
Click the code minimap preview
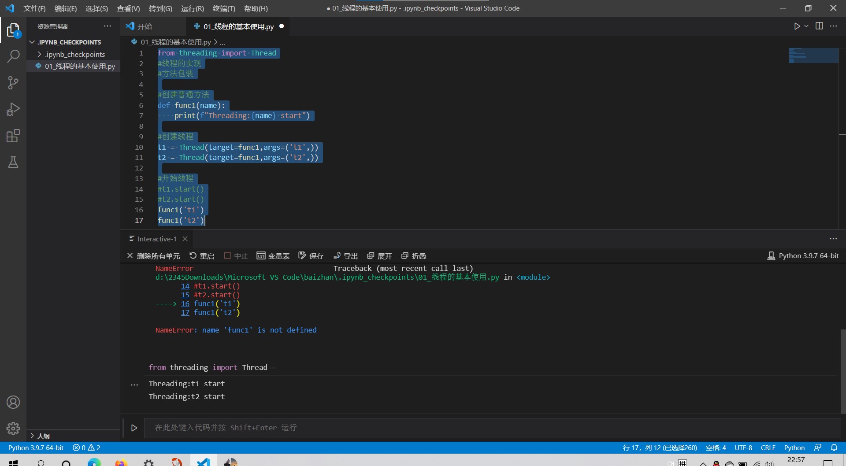click(x=813, y=55)
